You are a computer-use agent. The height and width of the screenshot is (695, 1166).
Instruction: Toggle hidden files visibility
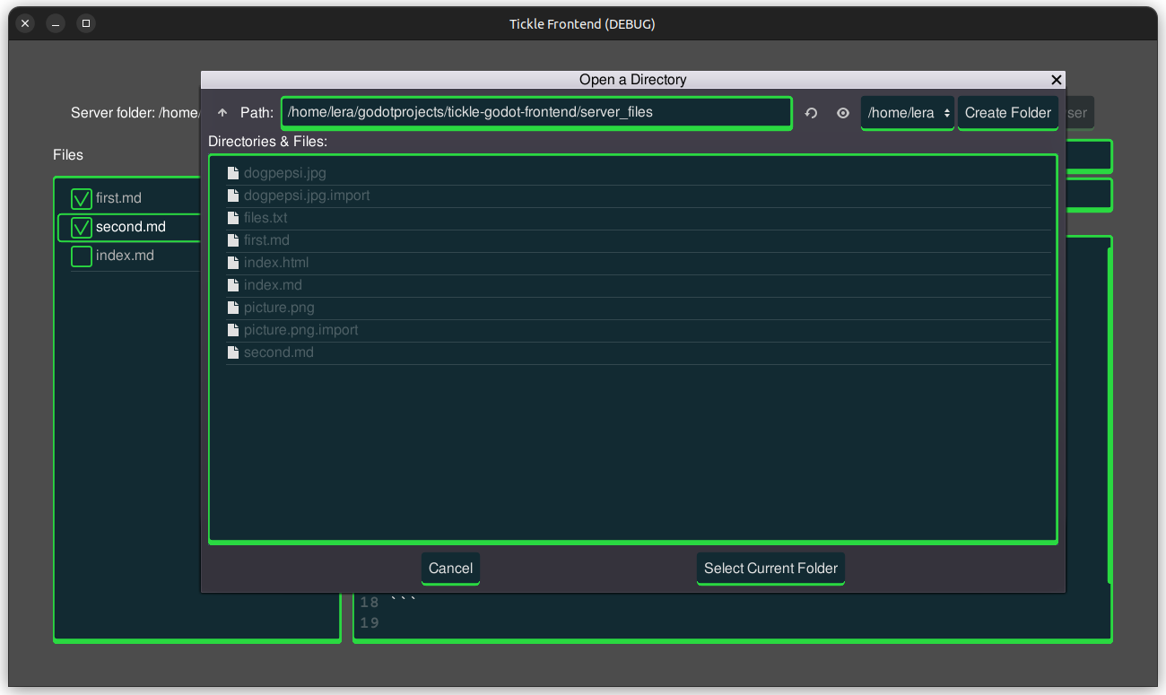tap(843, 113)
